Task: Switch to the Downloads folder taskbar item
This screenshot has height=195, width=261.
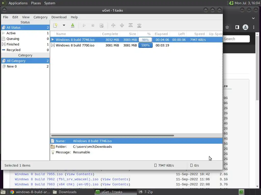Action: [65, 192]
